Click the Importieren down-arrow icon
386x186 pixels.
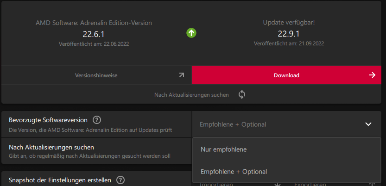[x=278, y=184]
